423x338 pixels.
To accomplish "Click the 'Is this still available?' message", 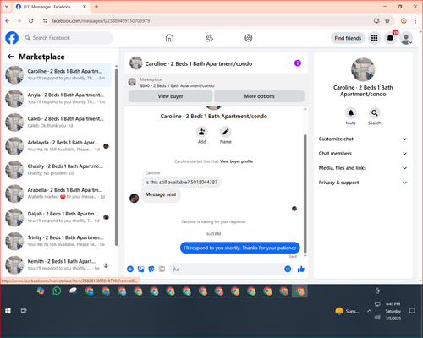I will tap(181, 183).
